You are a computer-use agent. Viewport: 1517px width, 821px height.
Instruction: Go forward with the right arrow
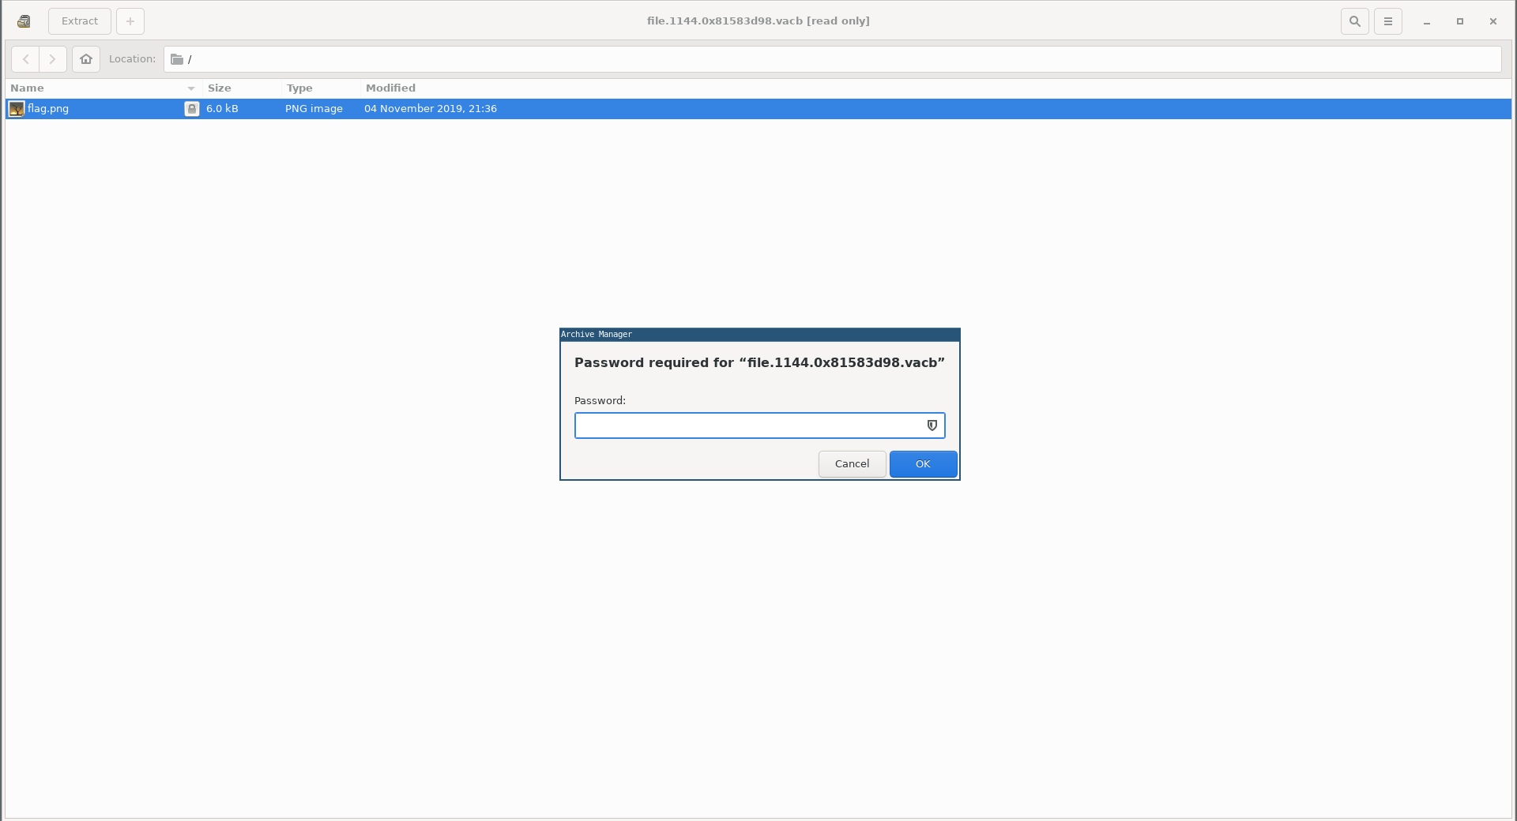(x=53, y=59)
